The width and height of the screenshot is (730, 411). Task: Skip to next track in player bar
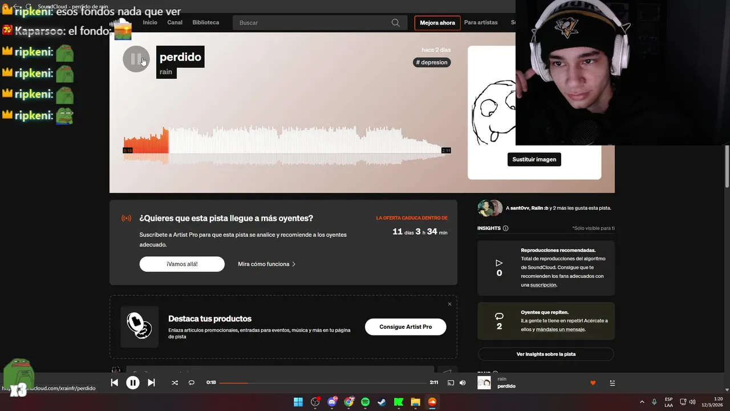point(151,382)
